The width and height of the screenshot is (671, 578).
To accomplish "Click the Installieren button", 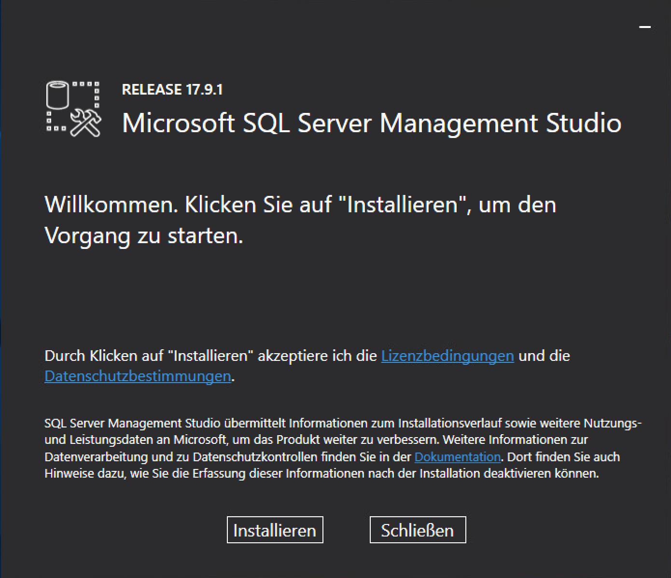I will [x=275, y=530].
